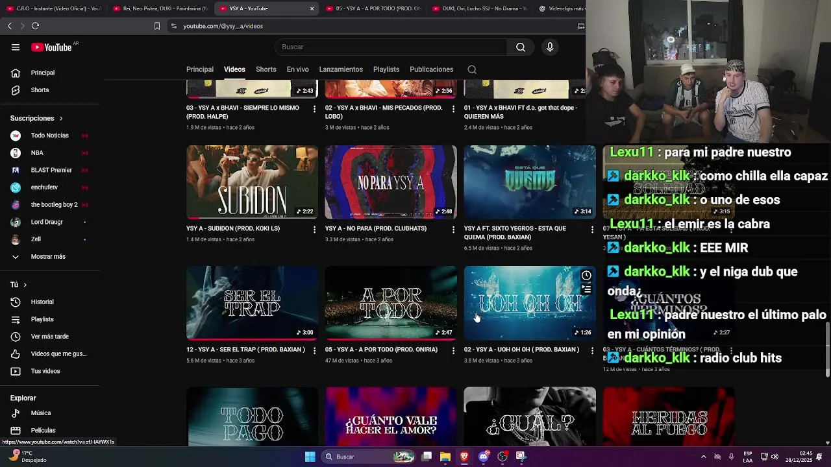The width and height of the screenshot is (831, 467).
Task: Close the YSY A - YouTube tab
Action: (312, 8)
